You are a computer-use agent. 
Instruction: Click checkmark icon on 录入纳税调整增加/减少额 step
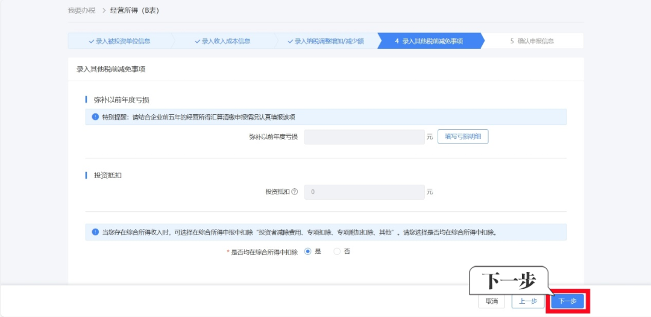click(x=290, y=42)
